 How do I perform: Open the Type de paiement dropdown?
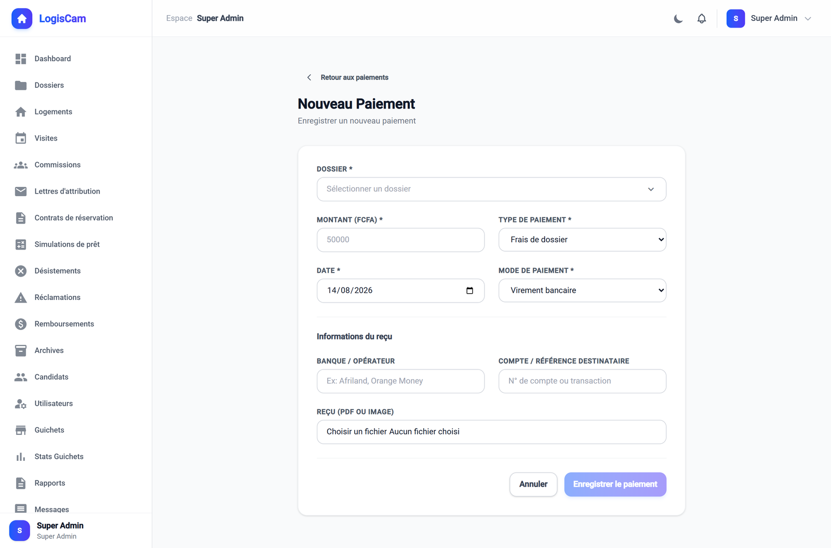582,240
